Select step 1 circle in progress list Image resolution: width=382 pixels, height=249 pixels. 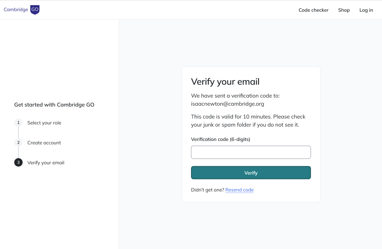pyautogui.click(x=18, y=122)
